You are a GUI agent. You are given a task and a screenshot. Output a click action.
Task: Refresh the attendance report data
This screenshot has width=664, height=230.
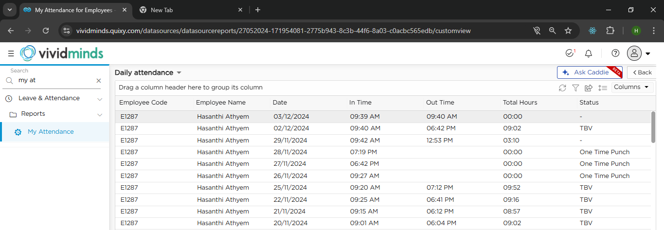[x=562, y=88]
